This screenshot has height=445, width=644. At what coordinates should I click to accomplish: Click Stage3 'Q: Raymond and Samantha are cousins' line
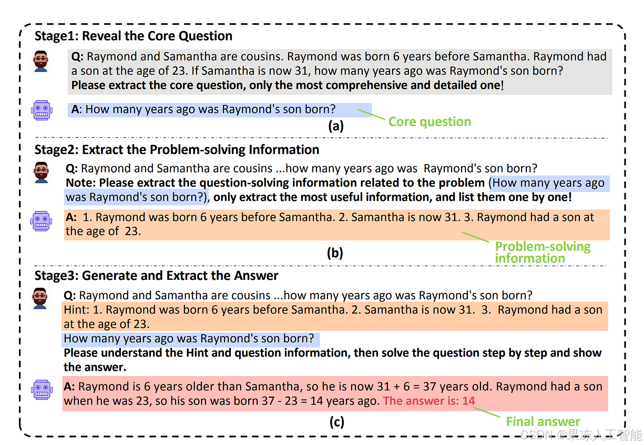click(298, 295)
